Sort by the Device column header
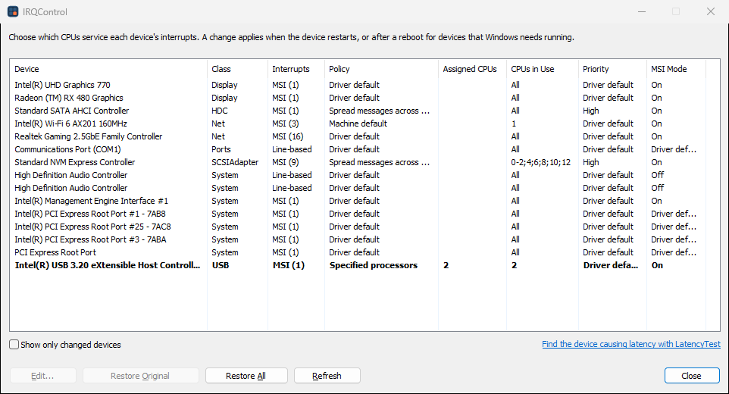 (108, 69)
